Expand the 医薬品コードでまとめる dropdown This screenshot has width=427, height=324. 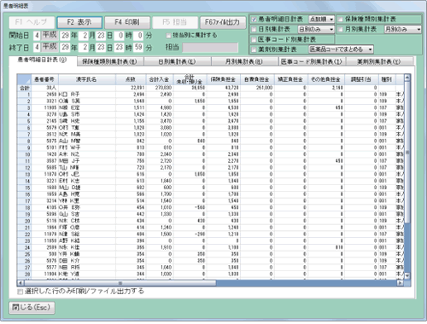[x=341, y=49]
